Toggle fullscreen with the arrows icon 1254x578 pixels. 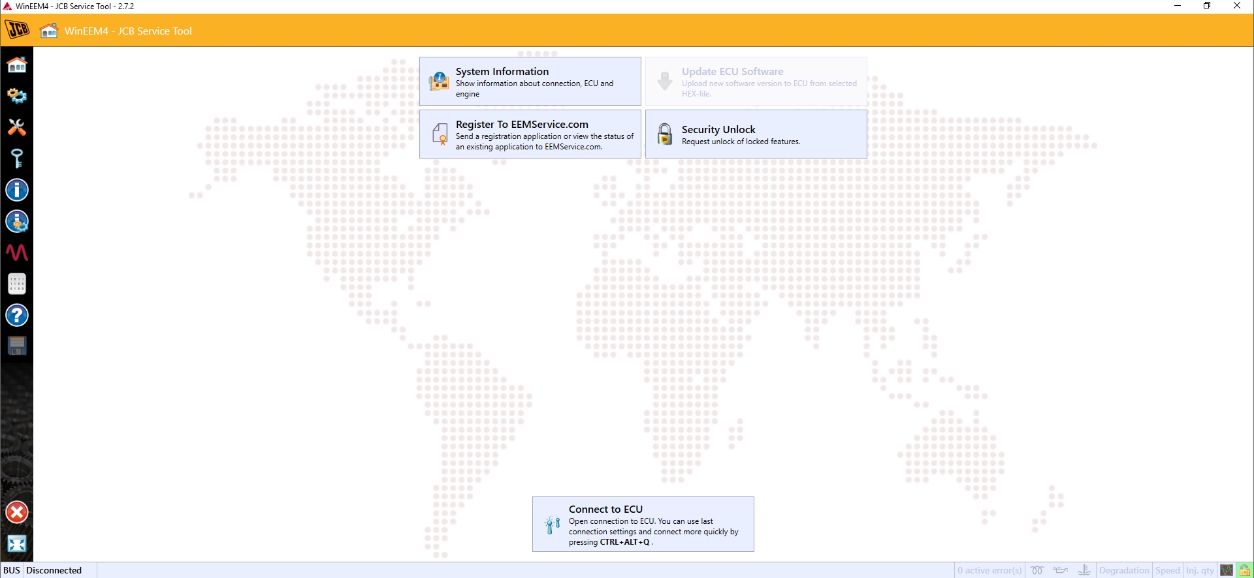coord(17,544)
